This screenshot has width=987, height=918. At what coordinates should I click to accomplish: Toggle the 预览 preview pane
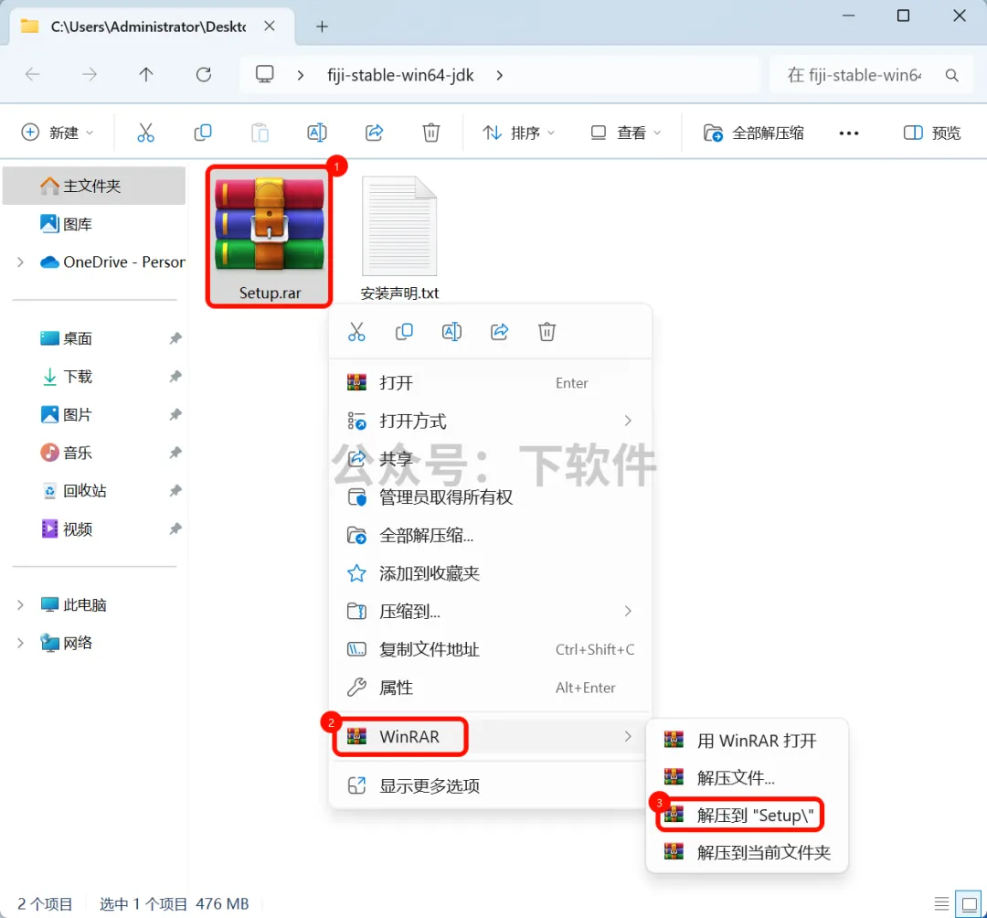coord(932,133)
